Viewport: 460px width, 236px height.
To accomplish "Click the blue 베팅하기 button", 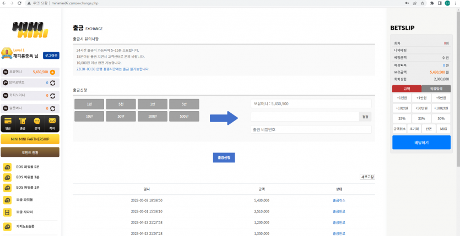I will [x=421, y=142].
